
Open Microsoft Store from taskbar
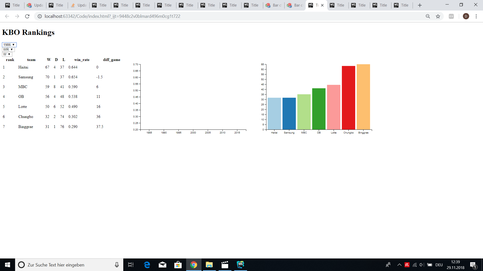(x=178, y=265)
